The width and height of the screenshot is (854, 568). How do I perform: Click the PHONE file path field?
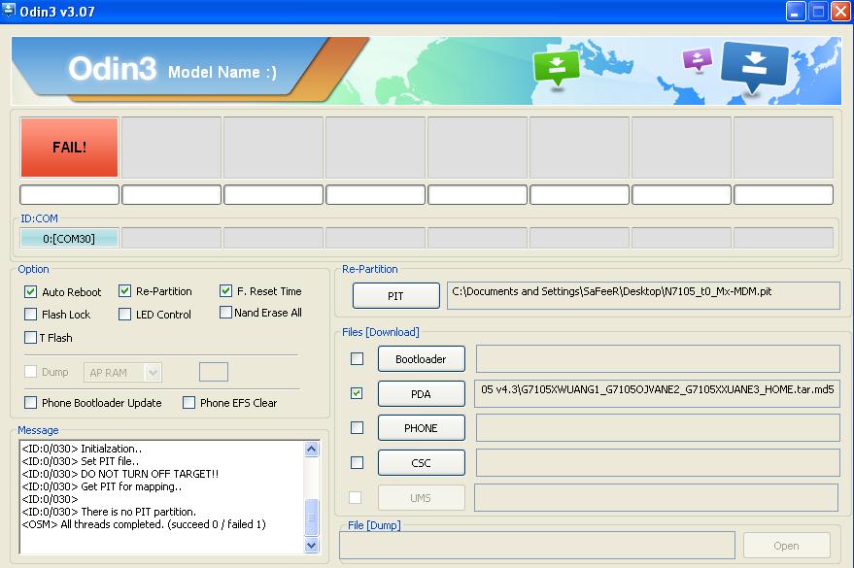[x=658, y=427]
